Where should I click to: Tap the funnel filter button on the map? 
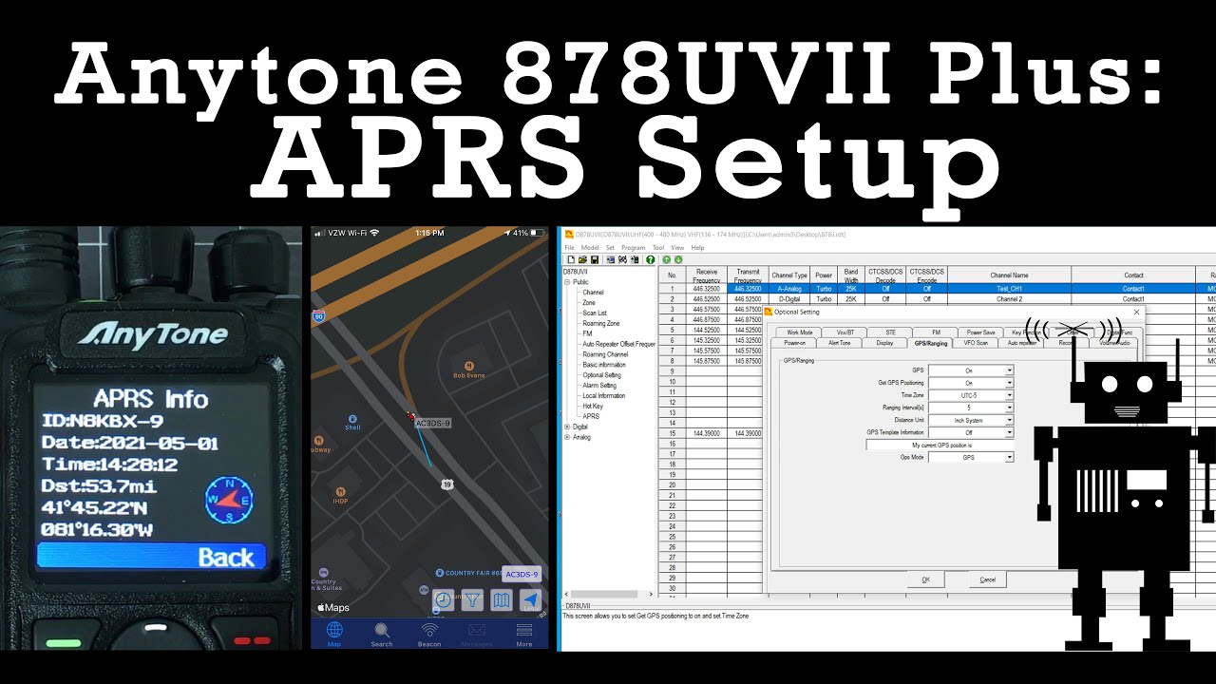point(472,600)
